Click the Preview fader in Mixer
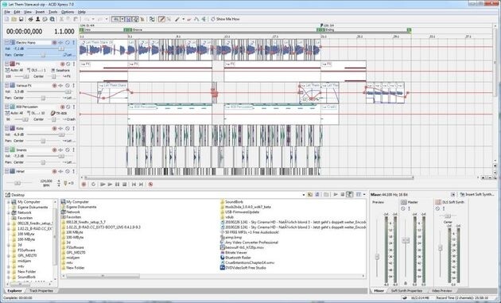The width and height of the screenshot is (501, 303). point(377,256)
